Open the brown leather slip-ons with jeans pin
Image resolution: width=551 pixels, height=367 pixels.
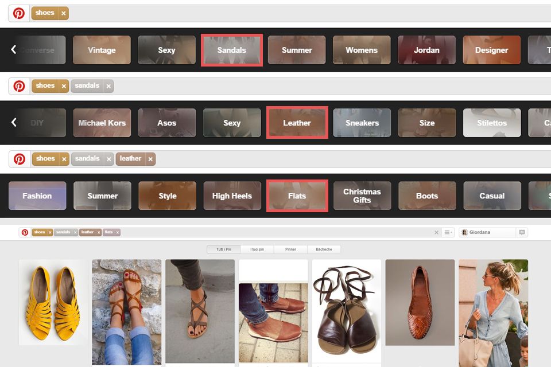273,323
